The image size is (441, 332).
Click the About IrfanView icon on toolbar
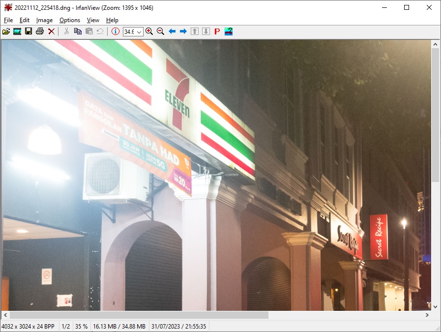(229, 31)
